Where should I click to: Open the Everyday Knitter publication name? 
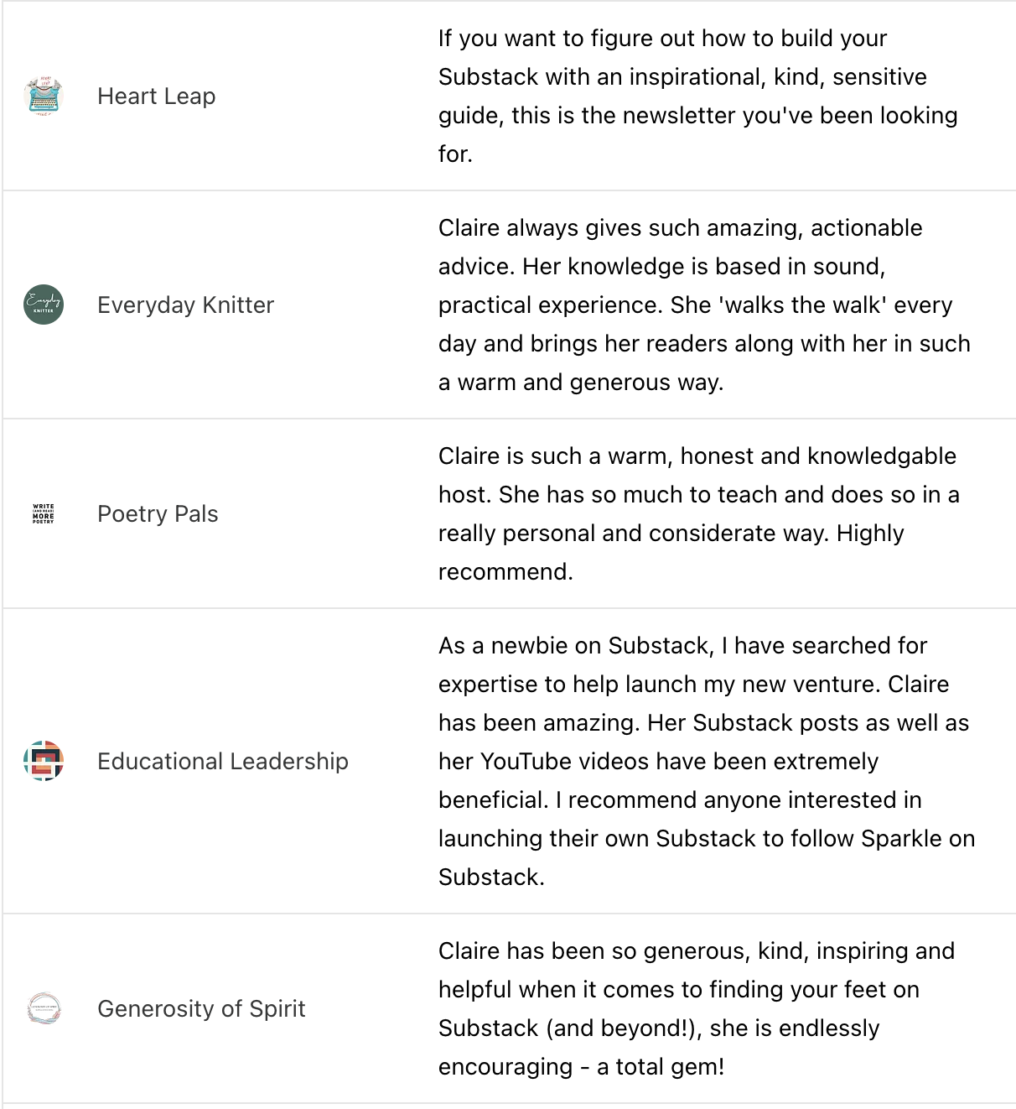click(186, 305)
